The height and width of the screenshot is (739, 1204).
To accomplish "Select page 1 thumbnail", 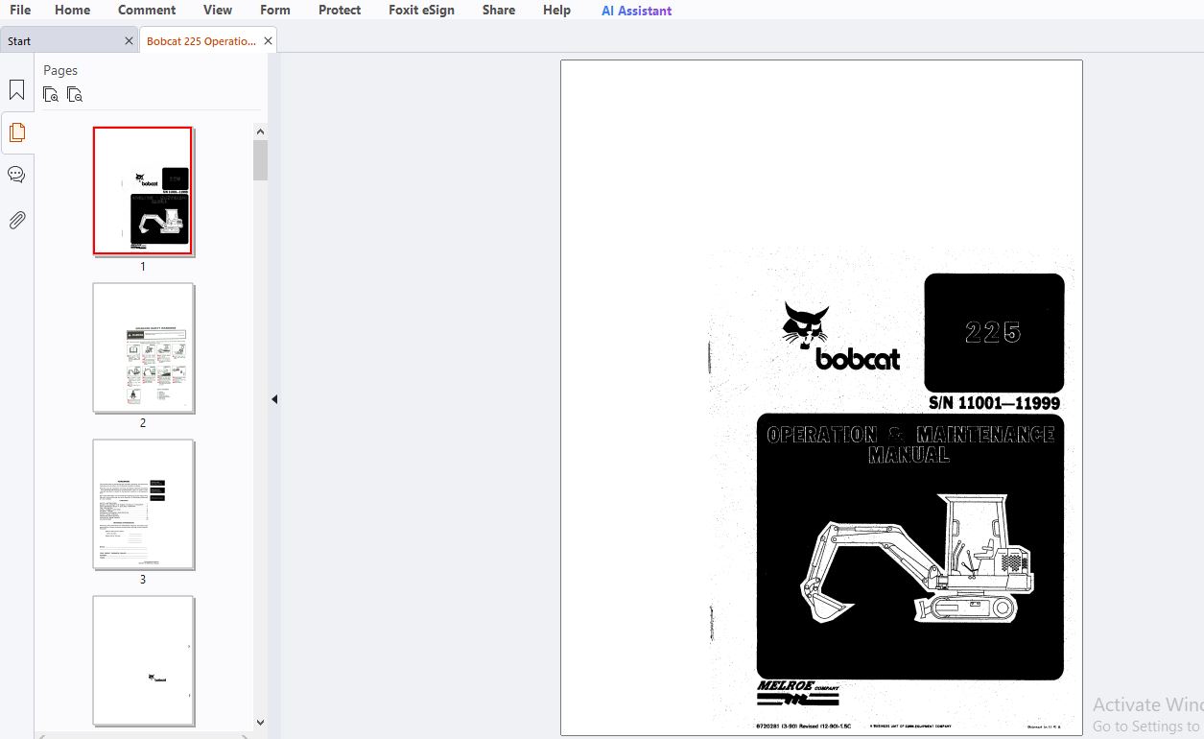I will coord(143,191).
